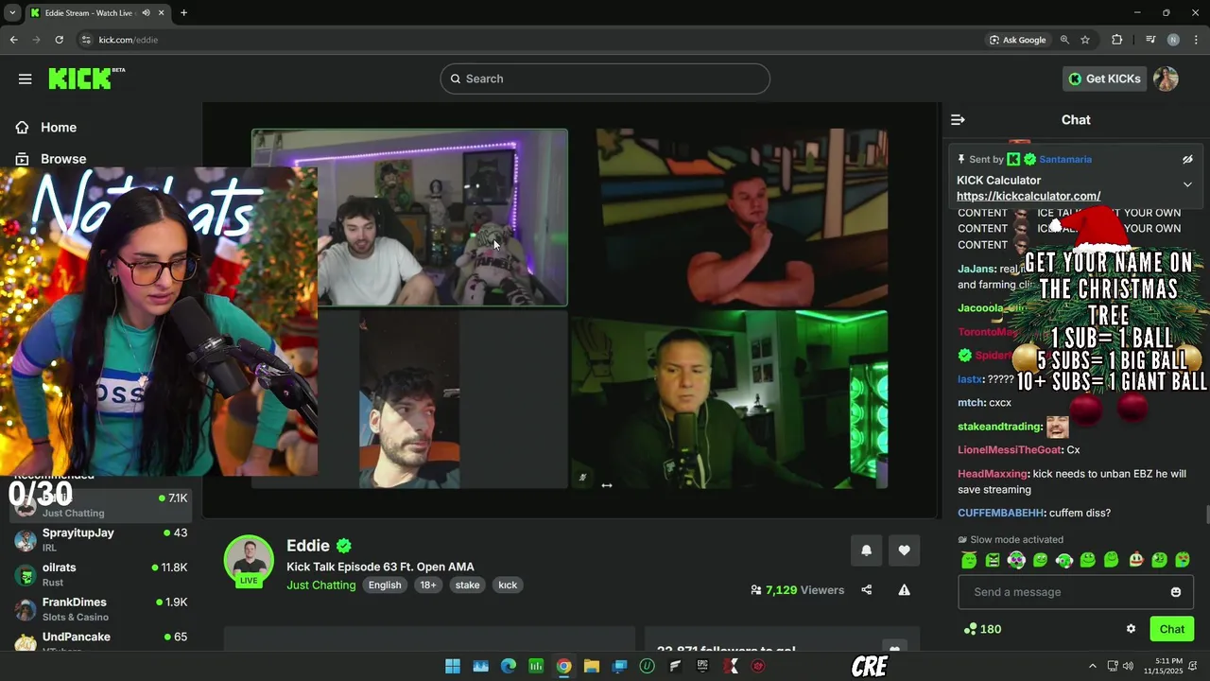Open the Windows Start menu
1210x681 pixels.
[x=452, y=666]
